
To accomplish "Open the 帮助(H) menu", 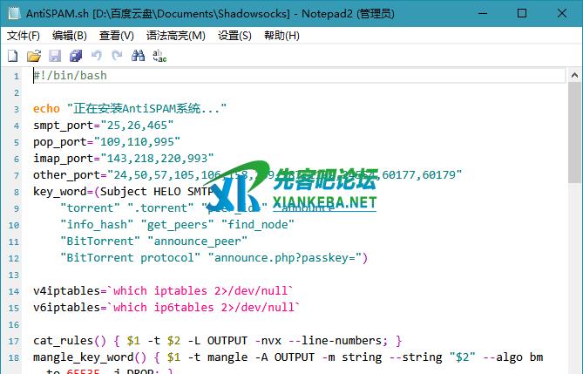I will coord(281,36).
